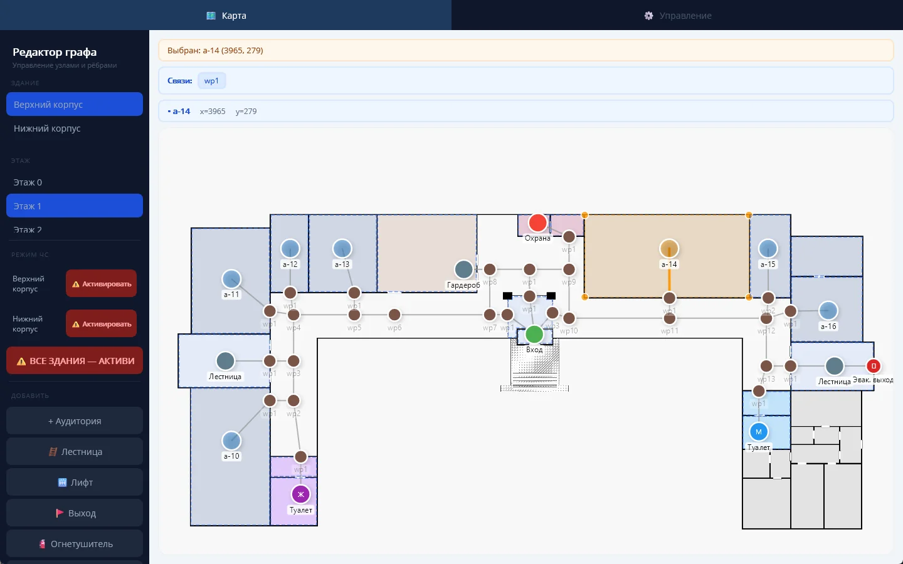Click the blue М Туалет node
This screenshot has height=564, width=903.
pyautogui.click(x=759, y=432)
